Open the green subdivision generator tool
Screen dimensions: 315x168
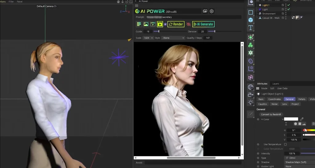pyautogui.click(x=250, y=37)
